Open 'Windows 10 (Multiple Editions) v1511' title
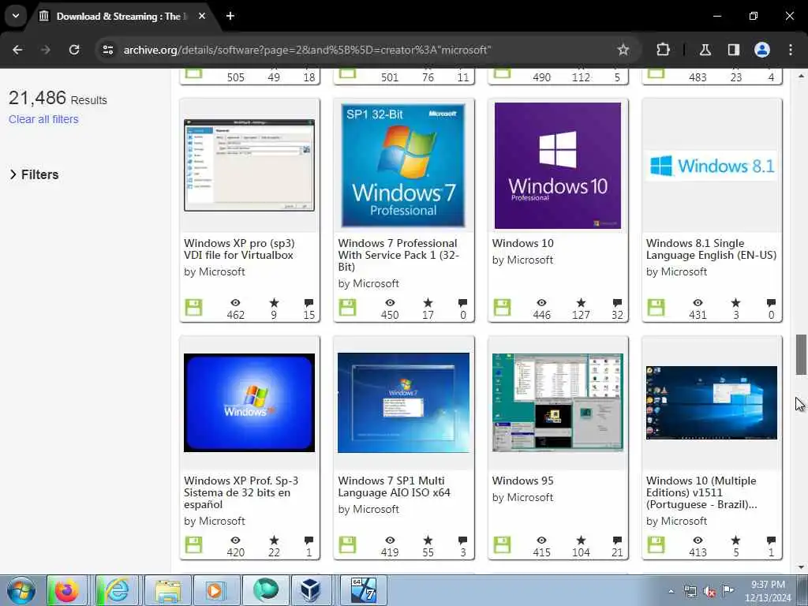 point(701,492)
